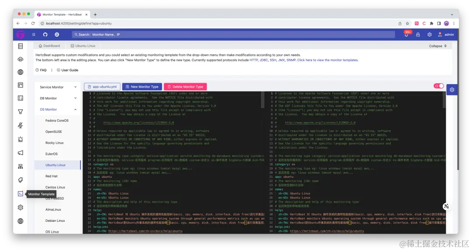Open the SNMP protocol link
The image size is (472, 251).
(x=291, y=60)
